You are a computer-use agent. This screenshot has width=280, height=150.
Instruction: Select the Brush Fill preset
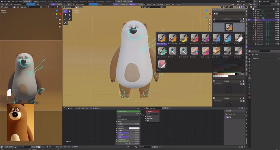(x=173, y=52)
